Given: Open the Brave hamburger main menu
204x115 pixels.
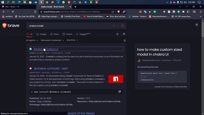Looking at the screenshot, I should pyautogui.click(x=200, y=12).
